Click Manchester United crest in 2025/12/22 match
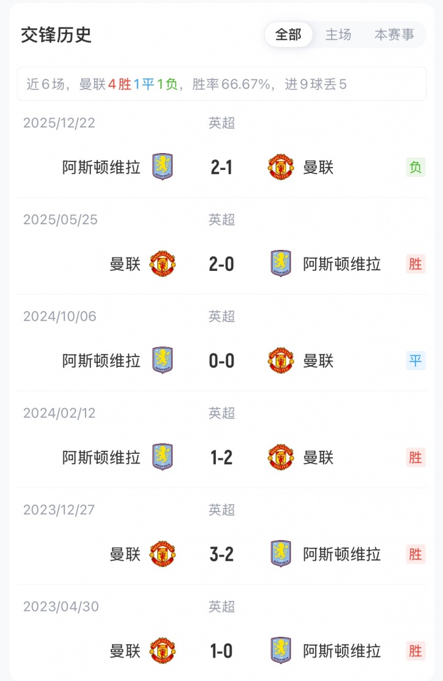This screenshot has width=443, height=681. point(281,167)
